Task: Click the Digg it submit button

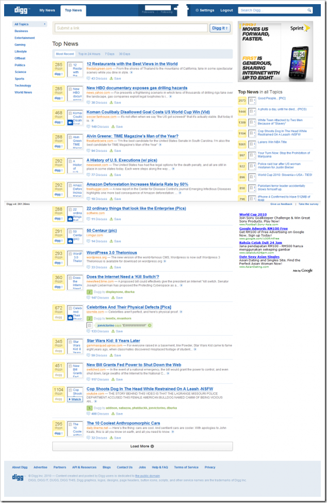Action: 220,28
